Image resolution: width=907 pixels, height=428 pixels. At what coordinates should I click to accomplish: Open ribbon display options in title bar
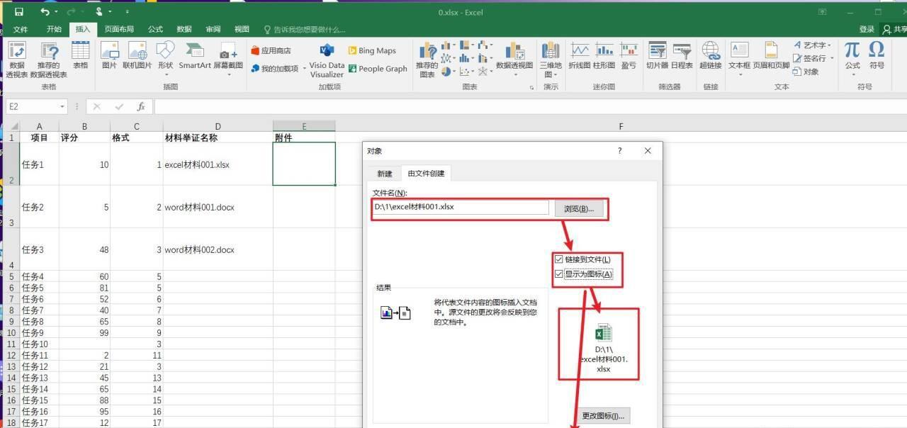point(823,12)
